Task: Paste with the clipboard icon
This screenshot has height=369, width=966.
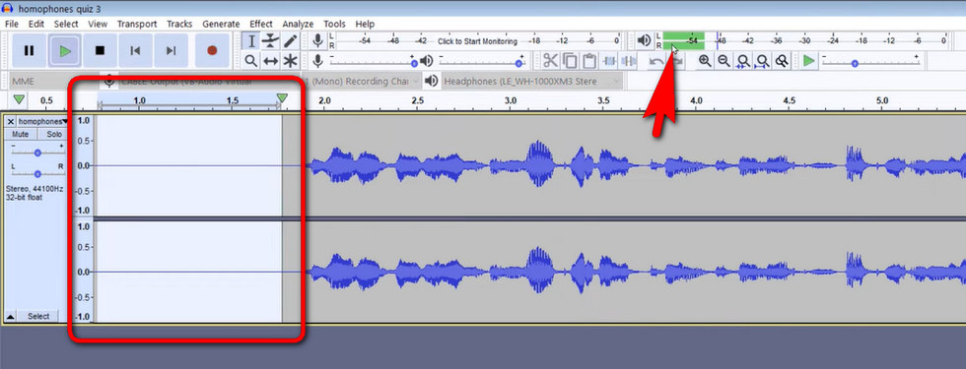Action: 589,60
